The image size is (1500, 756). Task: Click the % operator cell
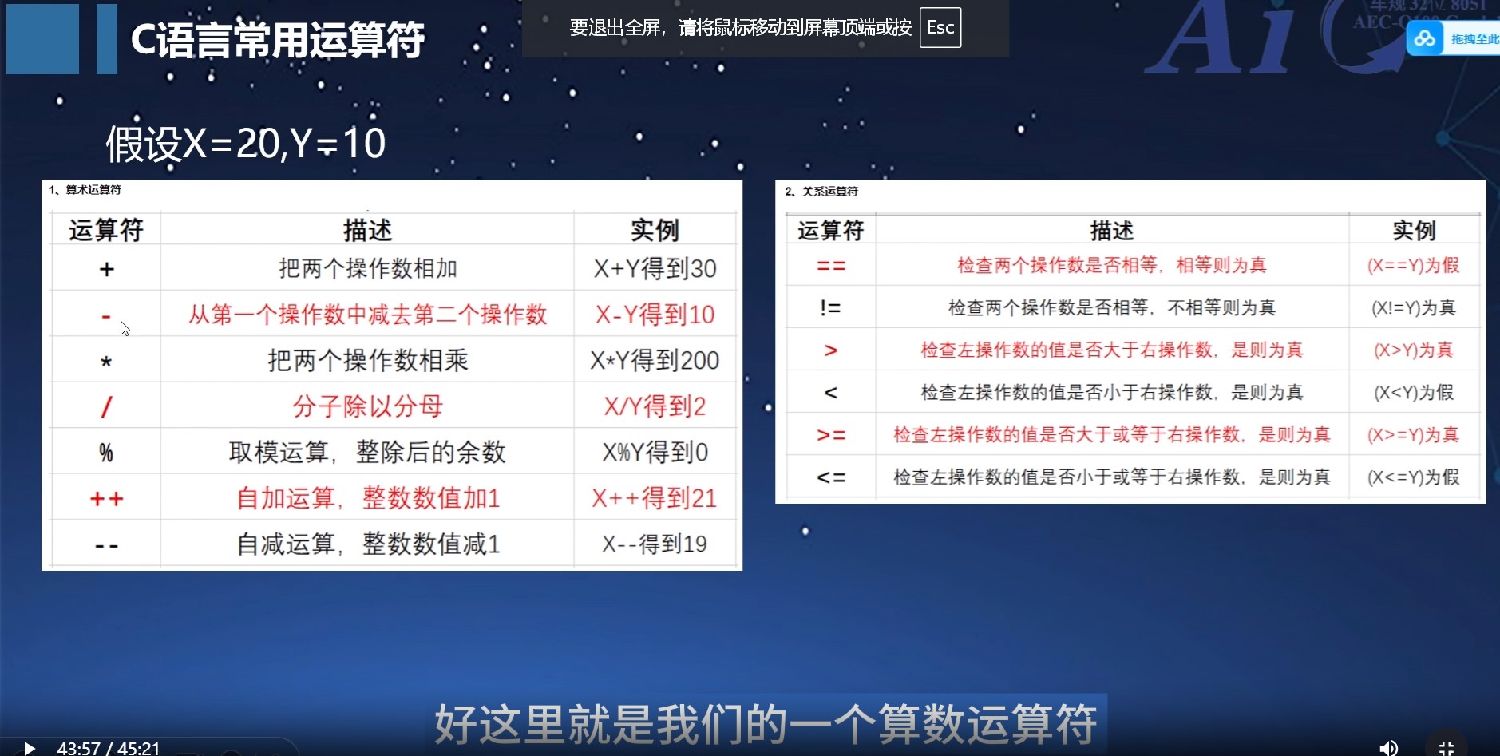(106, 453)
